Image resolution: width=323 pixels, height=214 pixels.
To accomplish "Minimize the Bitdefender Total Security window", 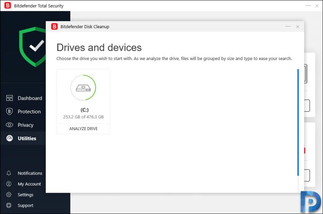I will click(308, 6).
